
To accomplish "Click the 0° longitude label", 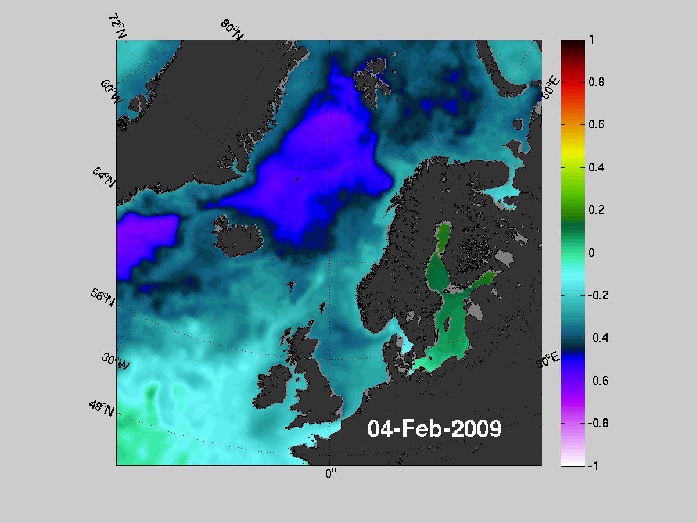I will (x=330, y=474).
